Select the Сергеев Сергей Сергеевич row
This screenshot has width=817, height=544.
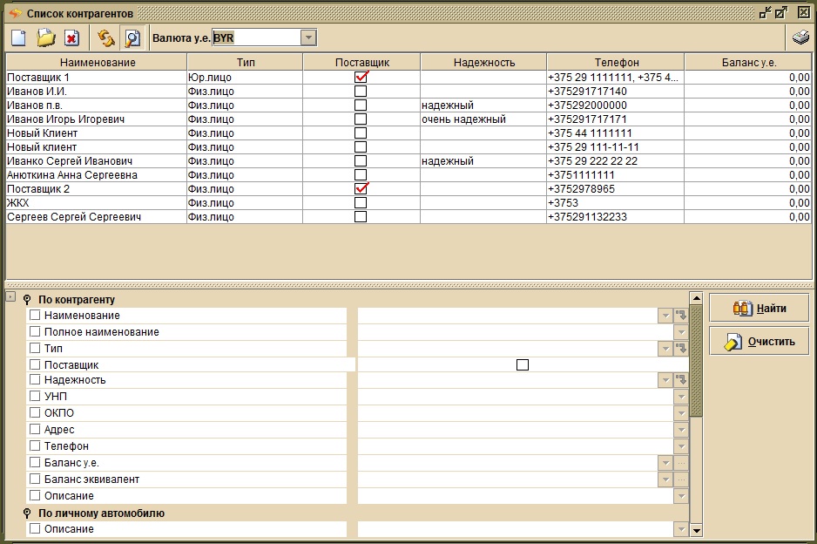click(409, 217)
